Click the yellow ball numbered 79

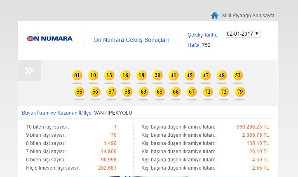[240, 92]
